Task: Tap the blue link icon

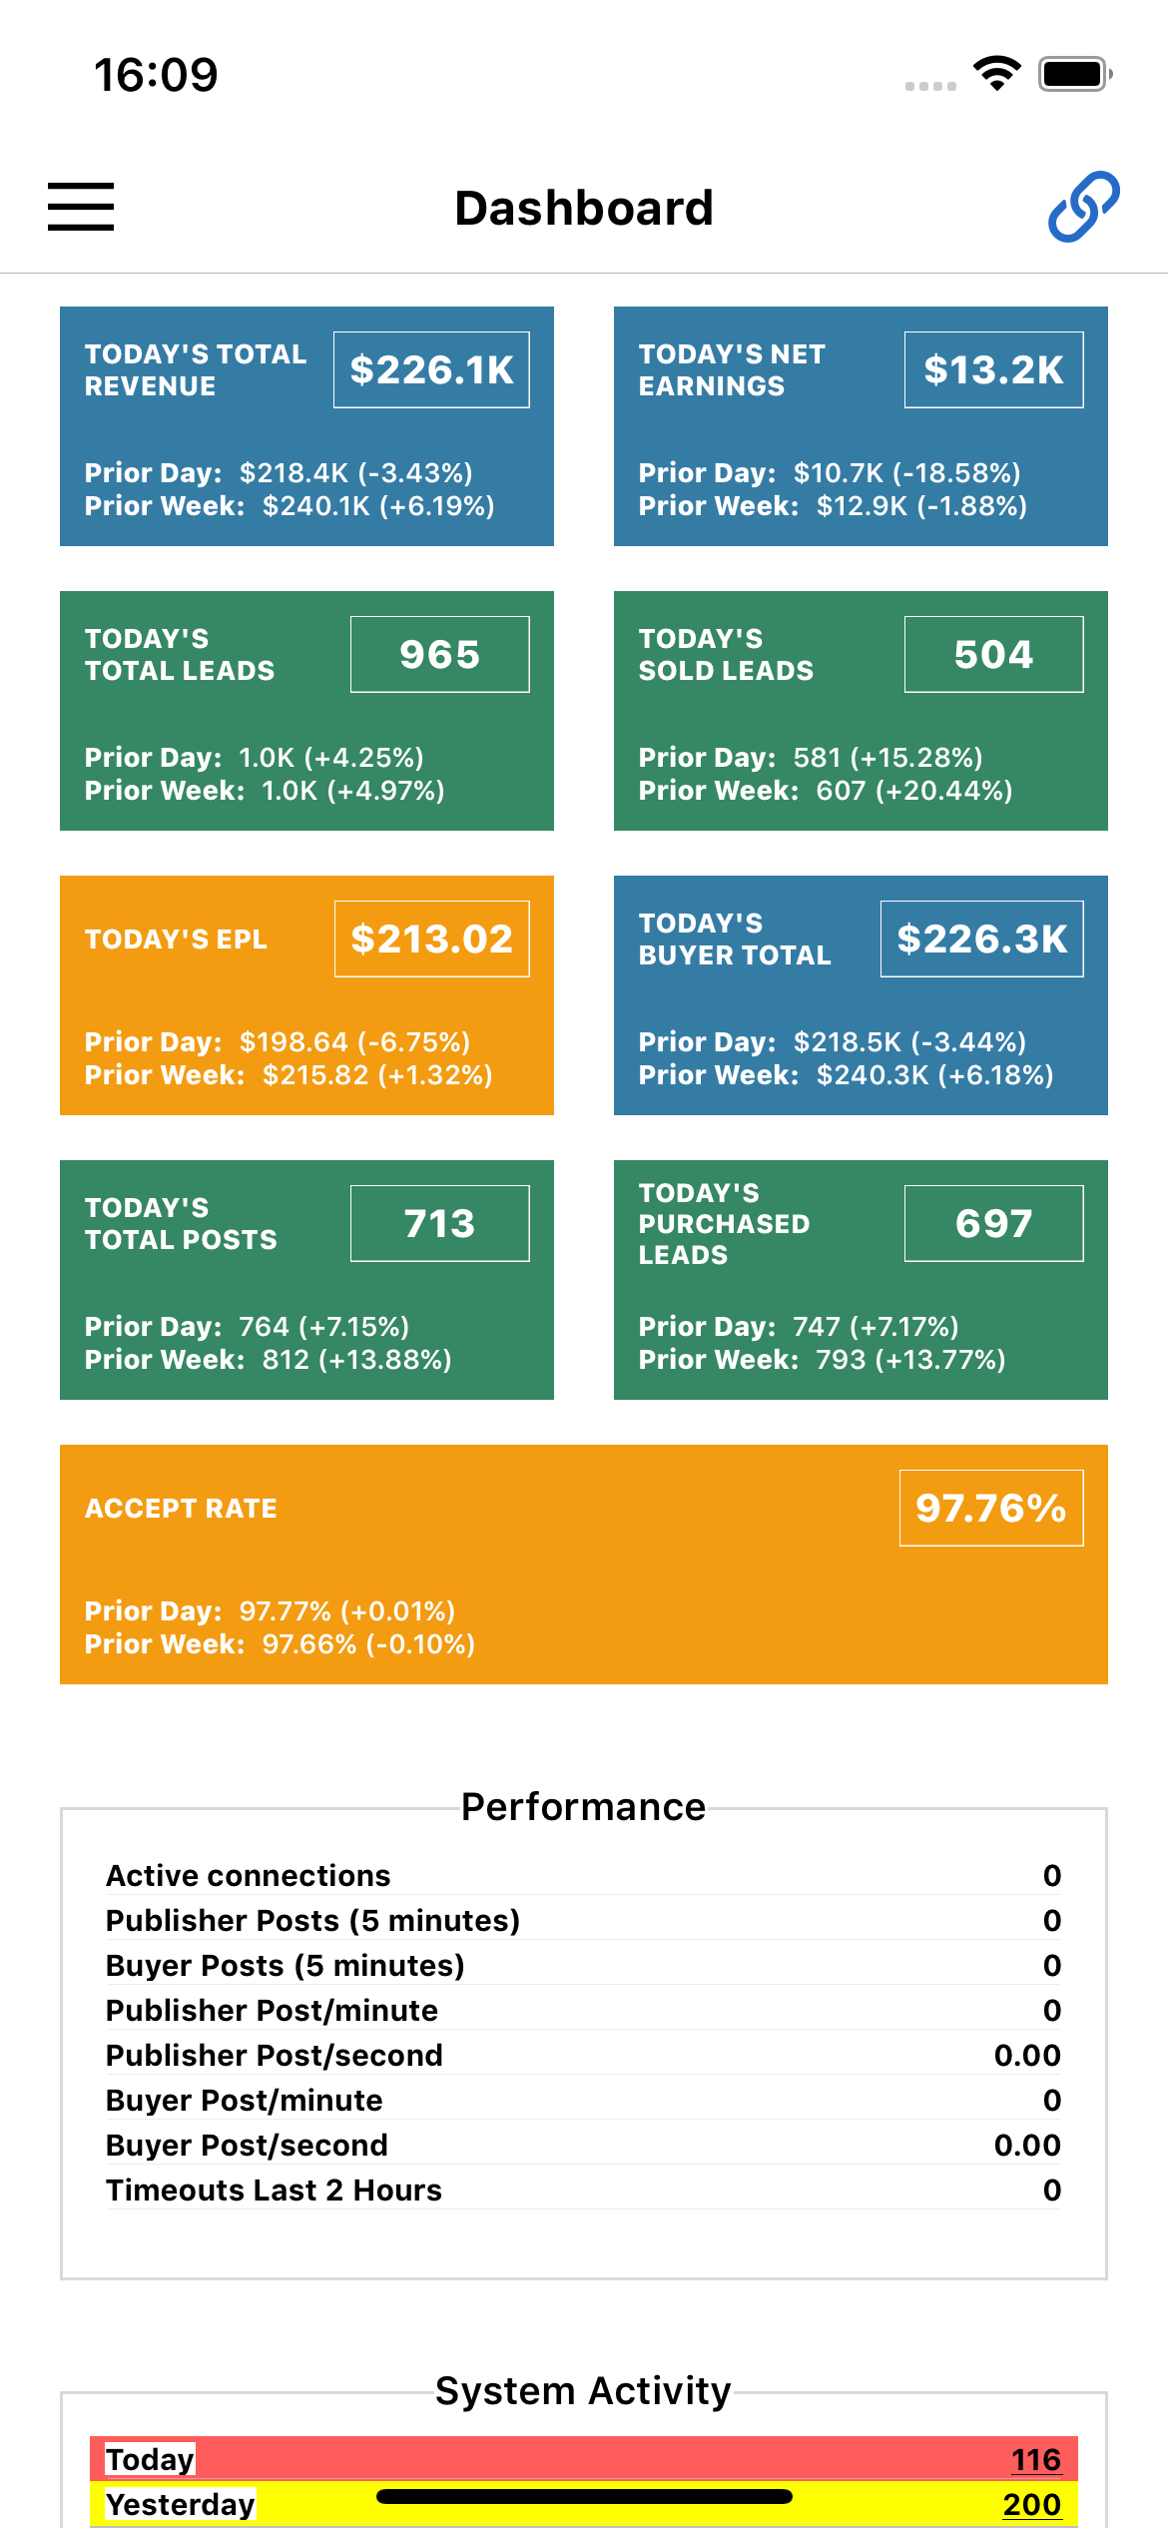Action: (x=1083, y=207)
